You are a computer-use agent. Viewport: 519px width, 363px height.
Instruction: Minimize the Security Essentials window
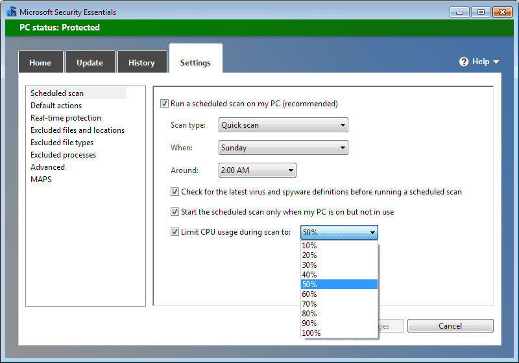click(459, 12)
